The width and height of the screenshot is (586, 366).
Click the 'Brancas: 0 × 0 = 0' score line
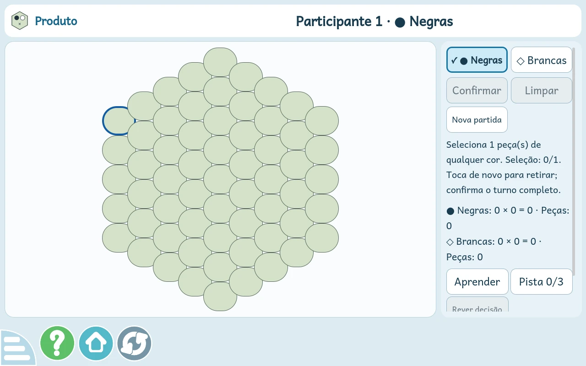coord(494,249)
